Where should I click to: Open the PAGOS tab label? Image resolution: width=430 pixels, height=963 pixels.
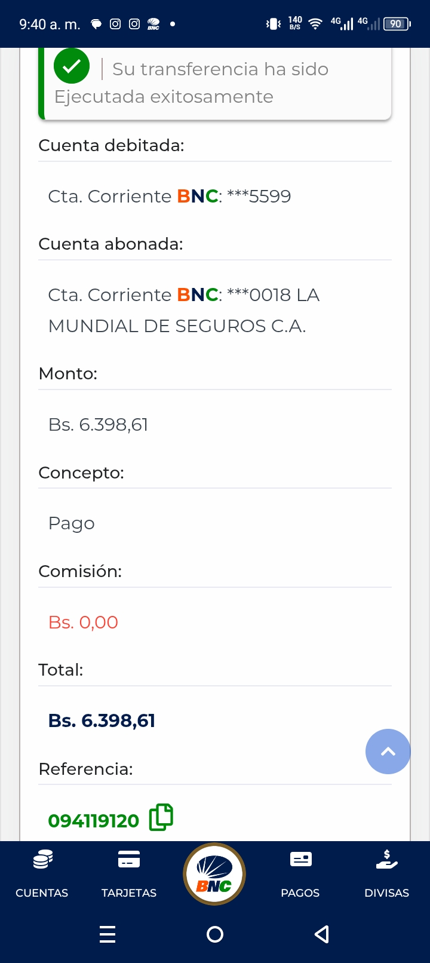[x=300, y=893]
